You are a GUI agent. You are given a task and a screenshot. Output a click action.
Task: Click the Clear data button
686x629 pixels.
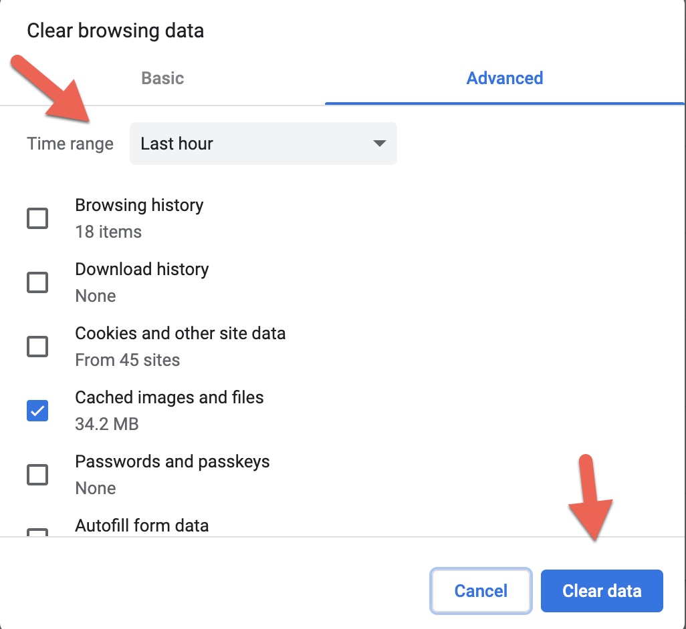[x=602, y=590]
